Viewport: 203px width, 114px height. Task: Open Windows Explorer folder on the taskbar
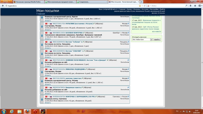click(20, 111)
